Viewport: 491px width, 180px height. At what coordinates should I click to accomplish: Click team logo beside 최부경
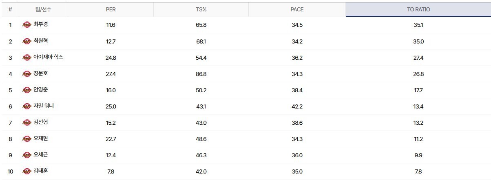(27, 25)
